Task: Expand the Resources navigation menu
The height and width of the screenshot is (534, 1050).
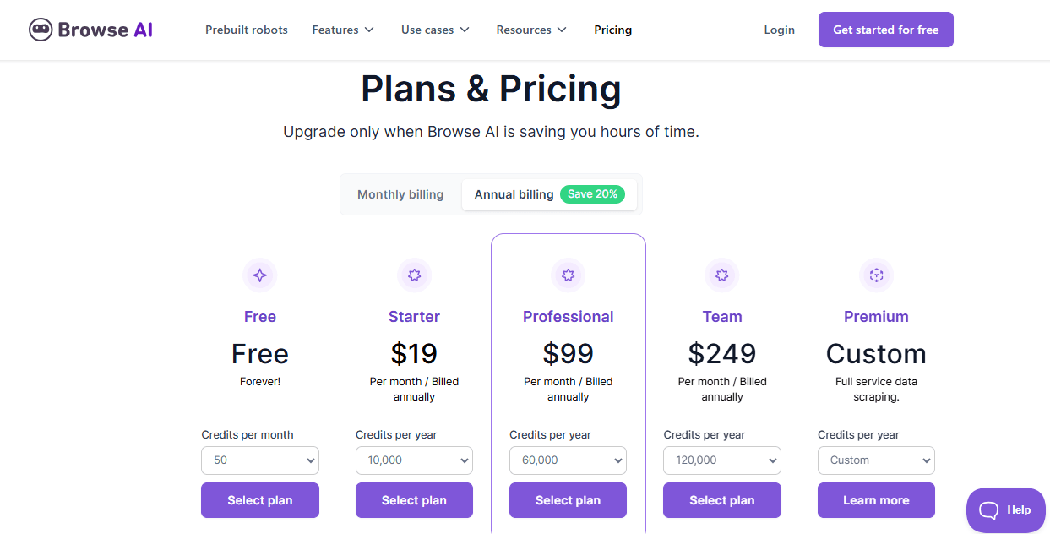Action: [530, 30]
